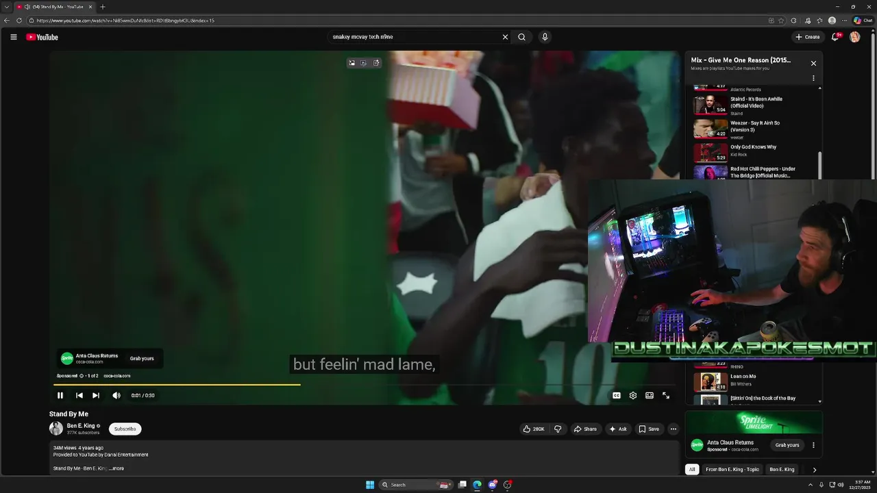Open more actions ellipsis below video
Image resolution: width=877 pixels, height=493 pixels.
(x=674, y=429)
